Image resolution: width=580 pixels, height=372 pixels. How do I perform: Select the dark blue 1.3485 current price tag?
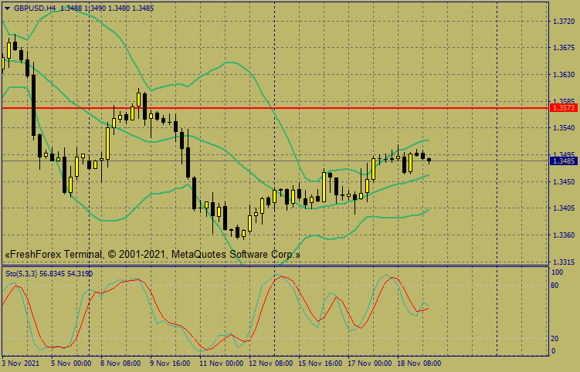click(563, 161)
